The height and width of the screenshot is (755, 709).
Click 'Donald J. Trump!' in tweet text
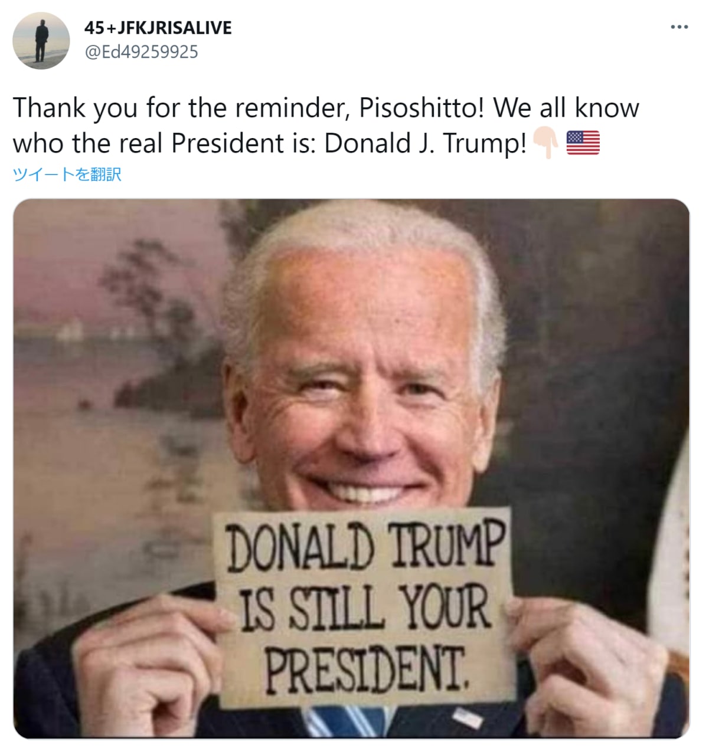[x=425, y=143]
